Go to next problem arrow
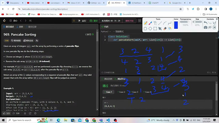The image size is (219, 123). [x=26, y=21]
